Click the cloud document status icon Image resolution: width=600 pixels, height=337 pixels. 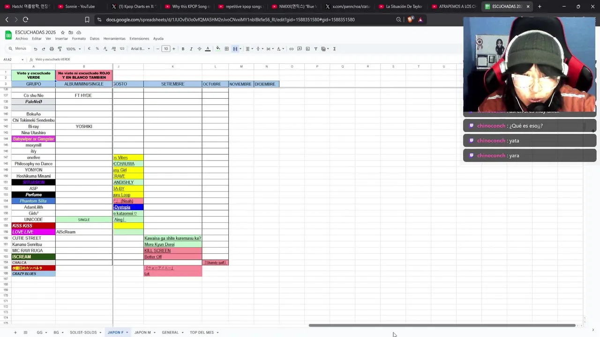tap(79, 32)
